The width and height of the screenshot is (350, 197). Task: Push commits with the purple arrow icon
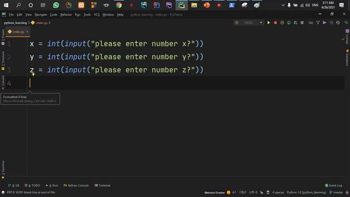click(x=324, y=23)
